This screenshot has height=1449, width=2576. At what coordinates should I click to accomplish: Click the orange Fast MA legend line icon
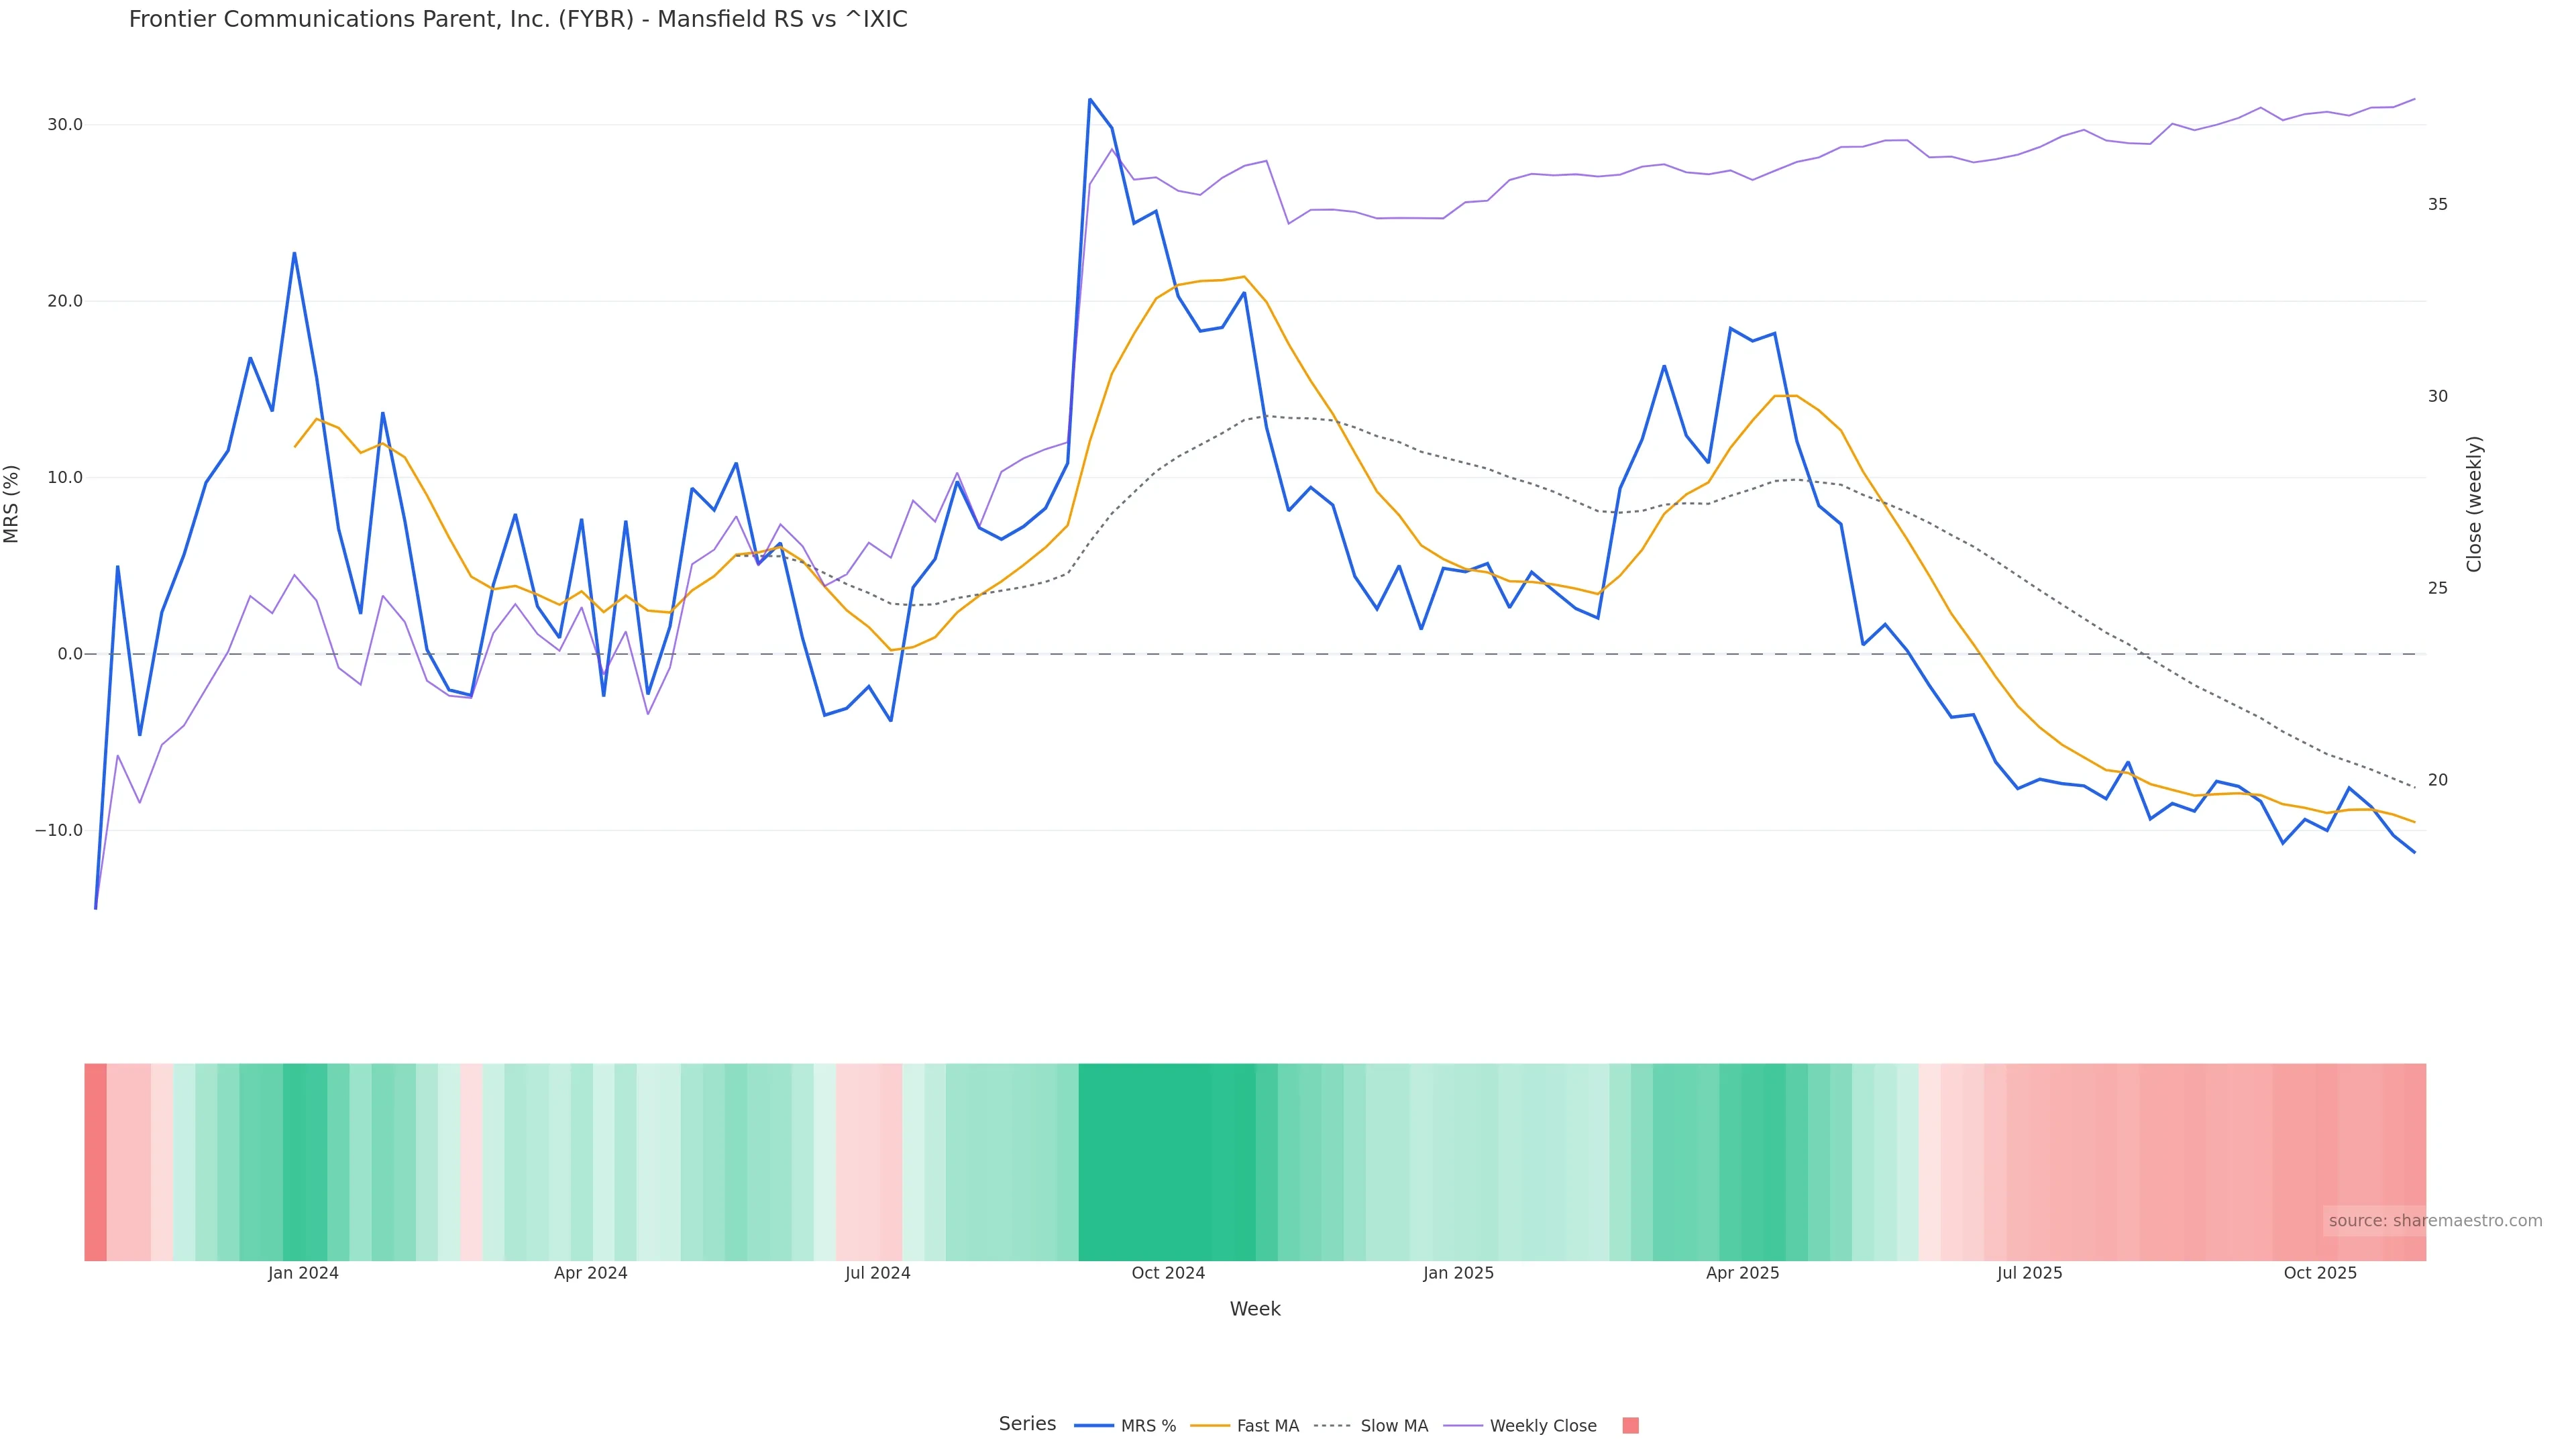tap(1210, 1426)
